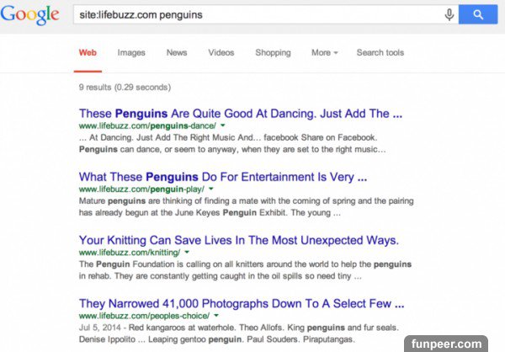
Task: Expand arrow beside lifebuzz.com/knitting URL
Action: click(x=187, y=252)
